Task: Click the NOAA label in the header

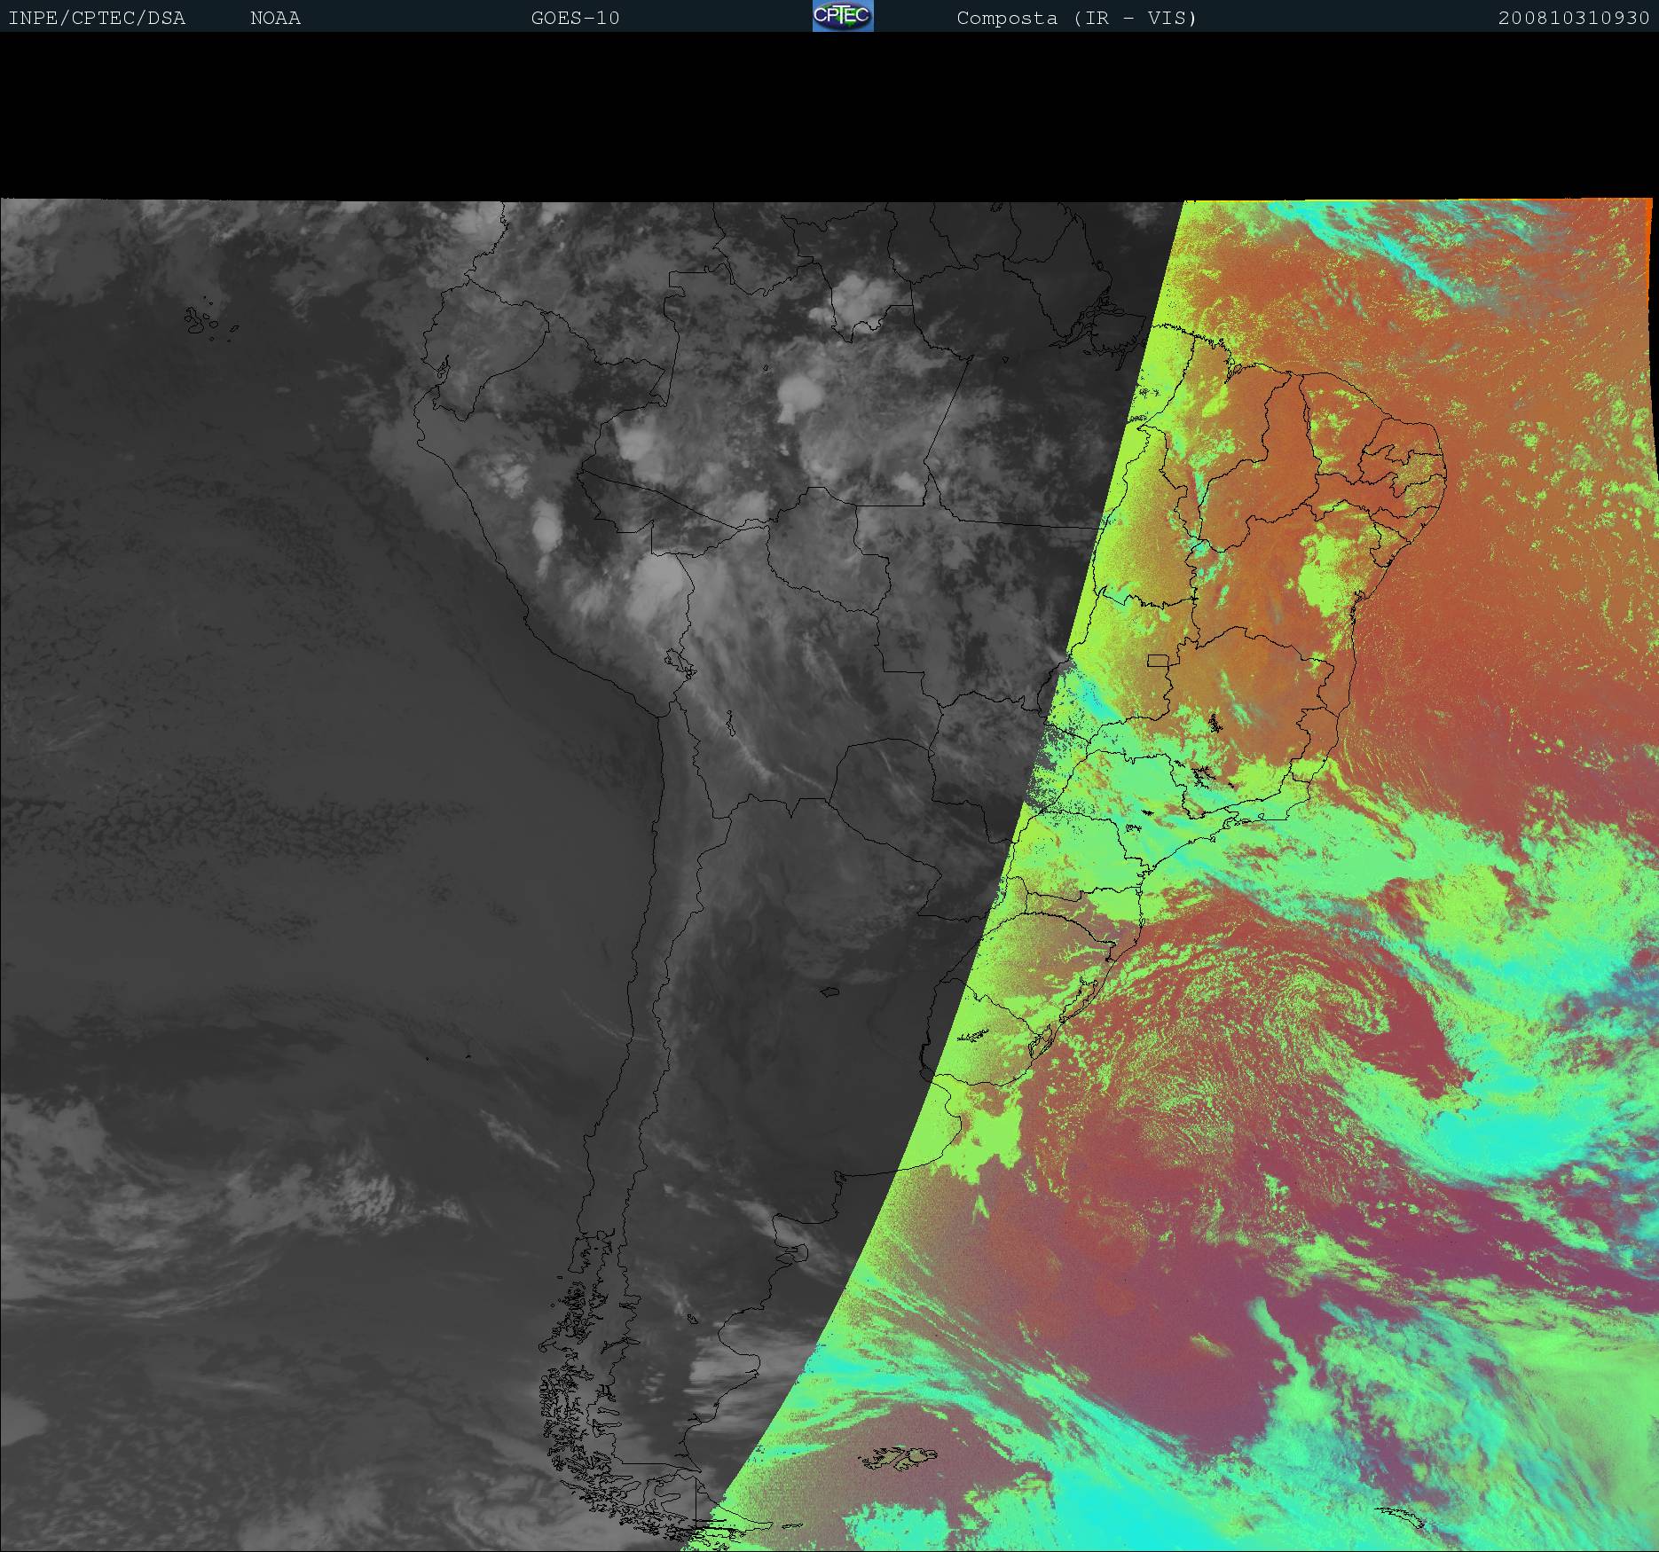Action: click(x=275, y=18)
